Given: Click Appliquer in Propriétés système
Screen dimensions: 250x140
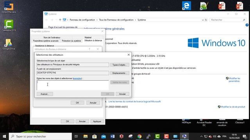Looking at the screenshot, I should click(97, 121).
